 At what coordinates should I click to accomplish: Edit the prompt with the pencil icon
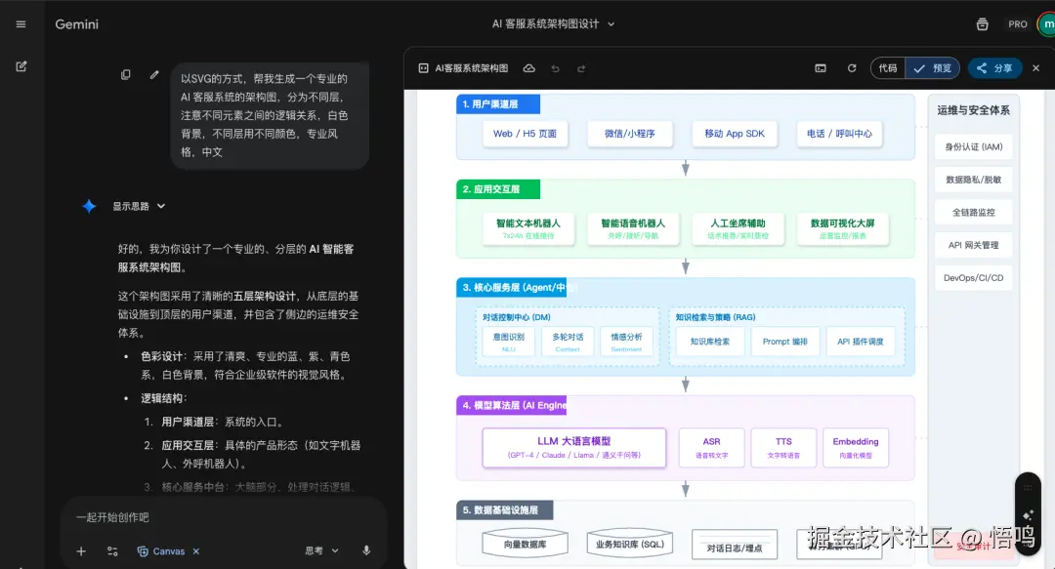(x=153, y=74)
